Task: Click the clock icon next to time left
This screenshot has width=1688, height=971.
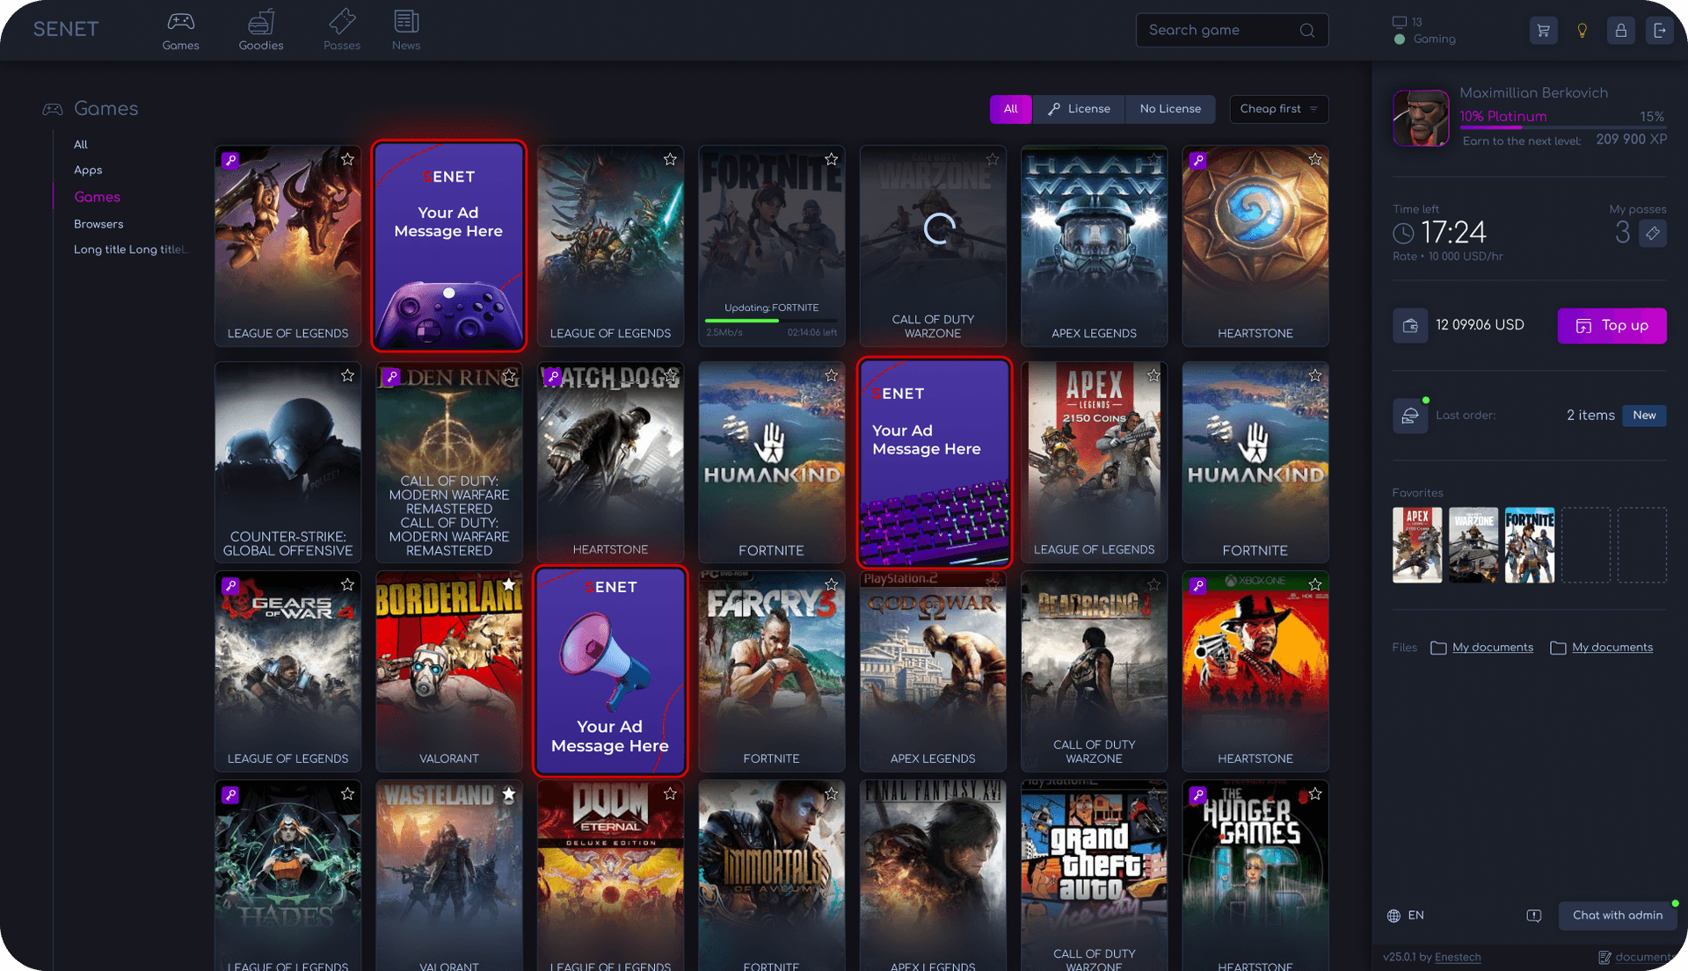Action: (x=1404, y=233)
